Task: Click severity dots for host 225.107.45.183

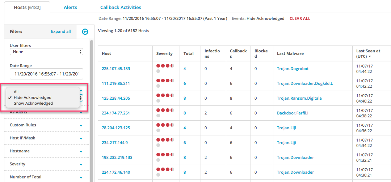Action: 165,69
